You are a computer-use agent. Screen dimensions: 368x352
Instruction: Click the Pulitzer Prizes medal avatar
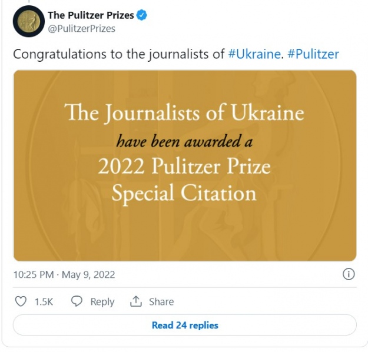coord(28,21)
